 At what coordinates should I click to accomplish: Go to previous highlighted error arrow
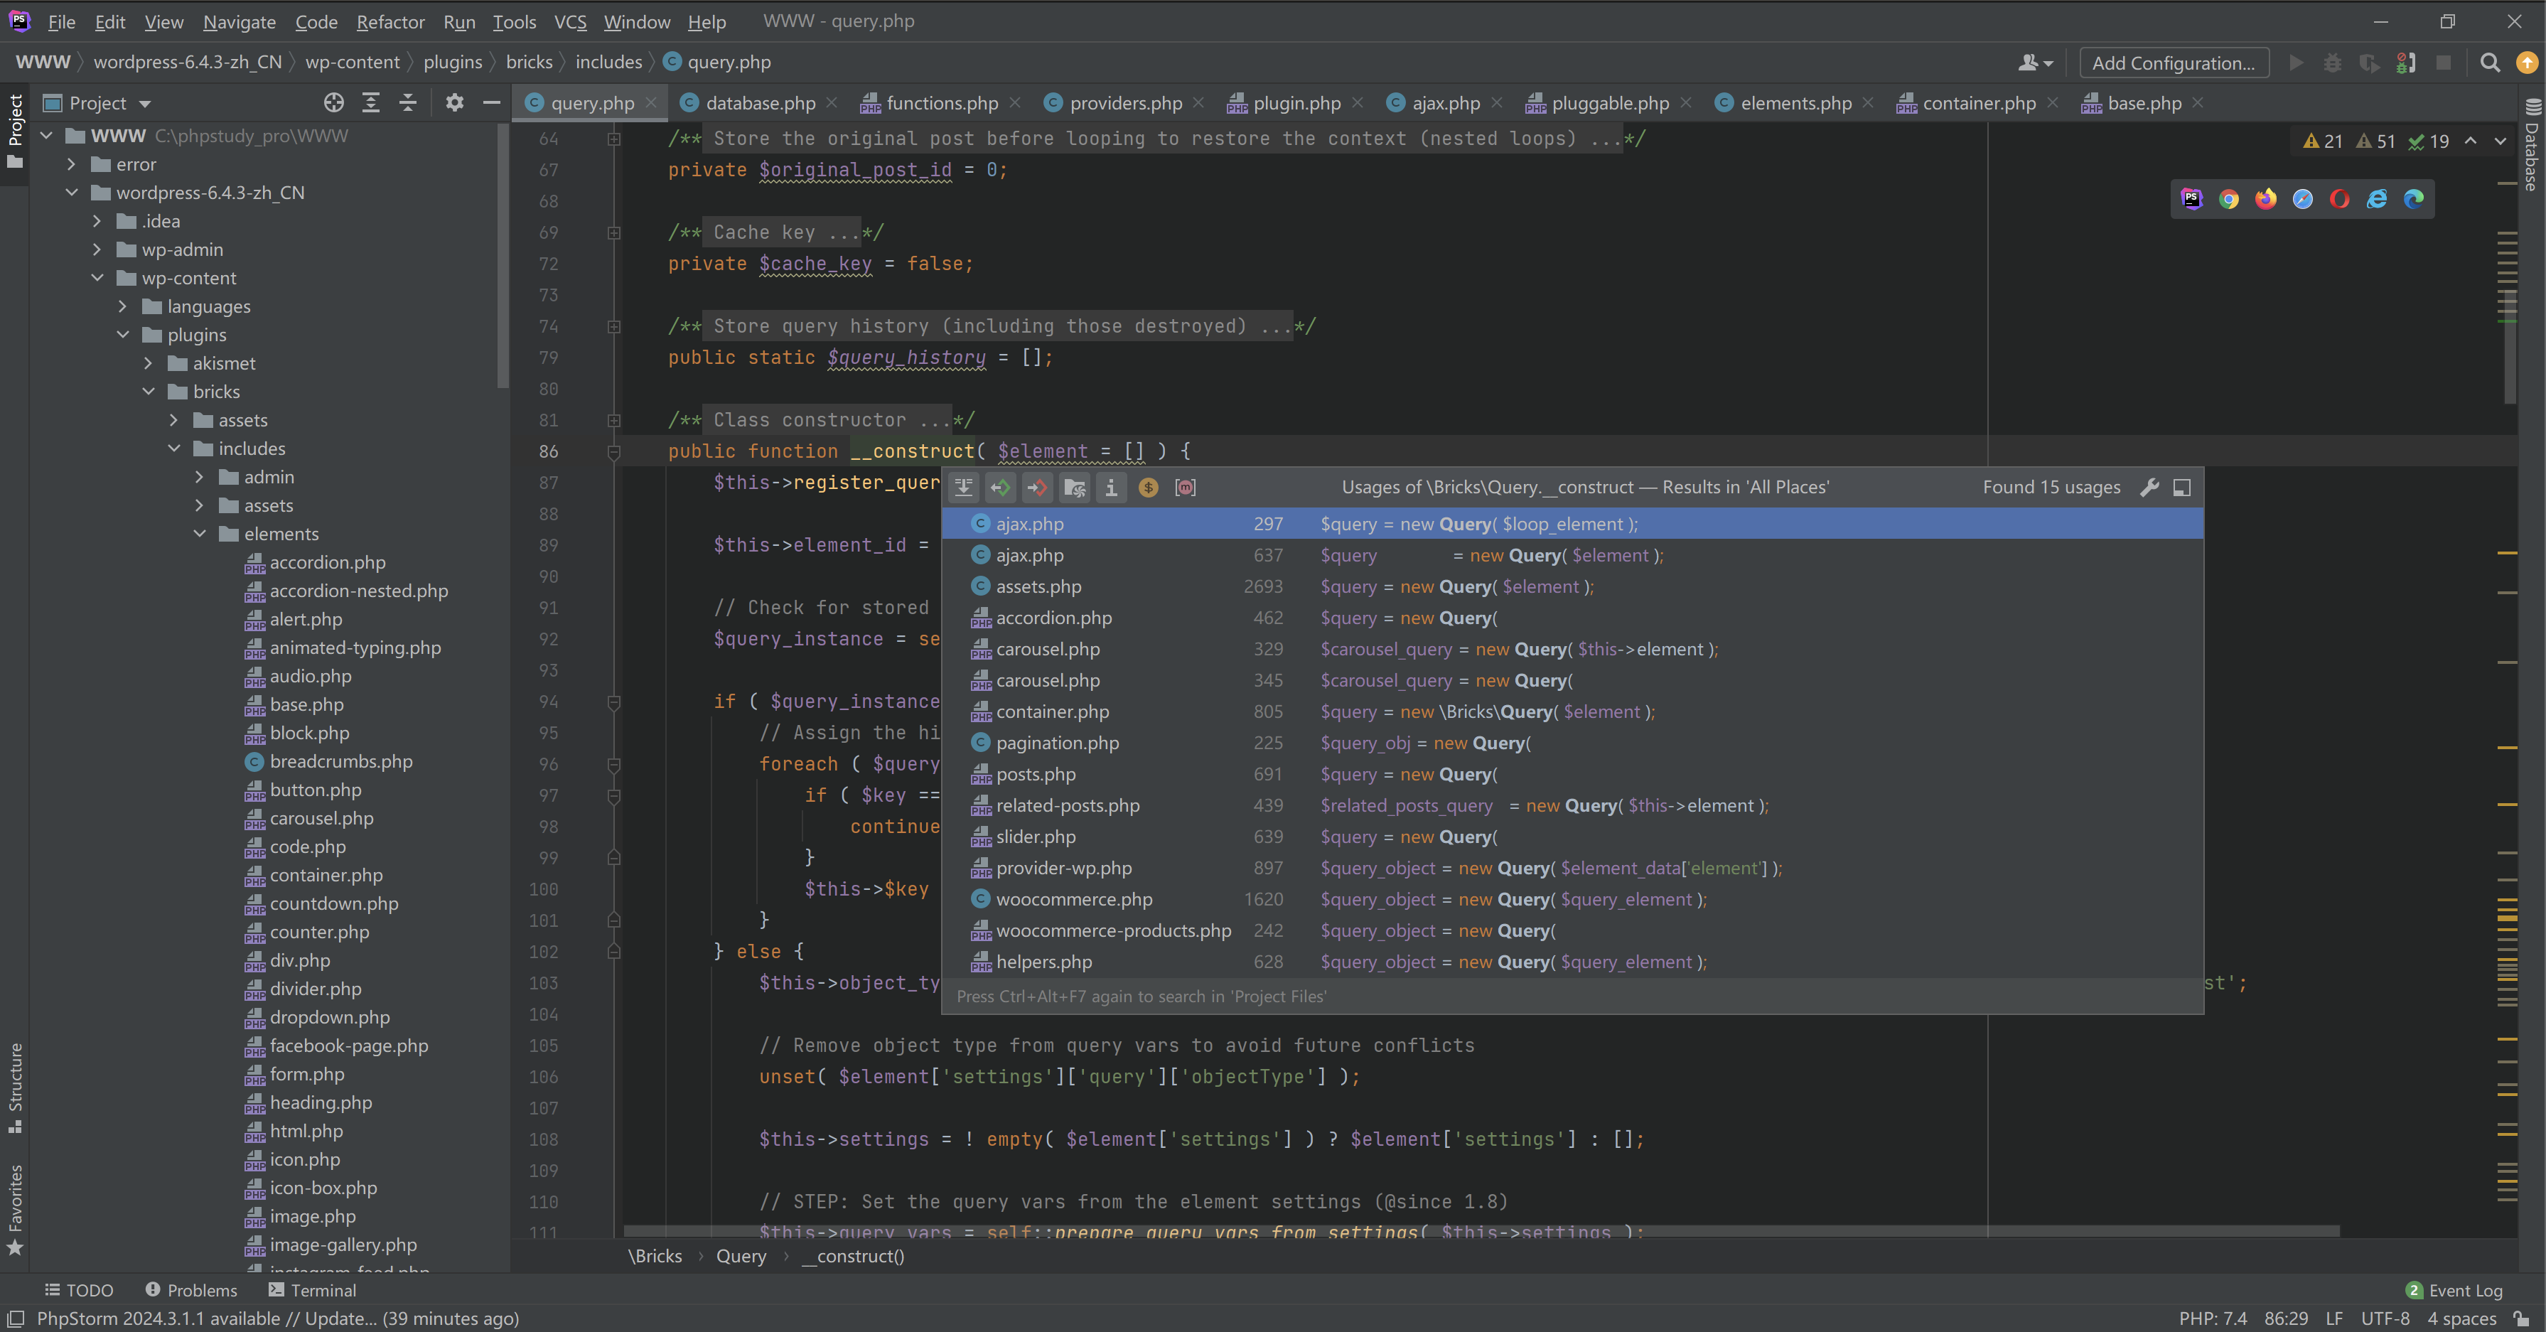(2471, 141)
